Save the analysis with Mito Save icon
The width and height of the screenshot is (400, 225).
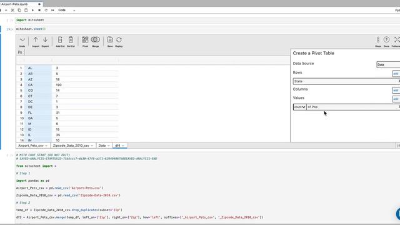110,42
